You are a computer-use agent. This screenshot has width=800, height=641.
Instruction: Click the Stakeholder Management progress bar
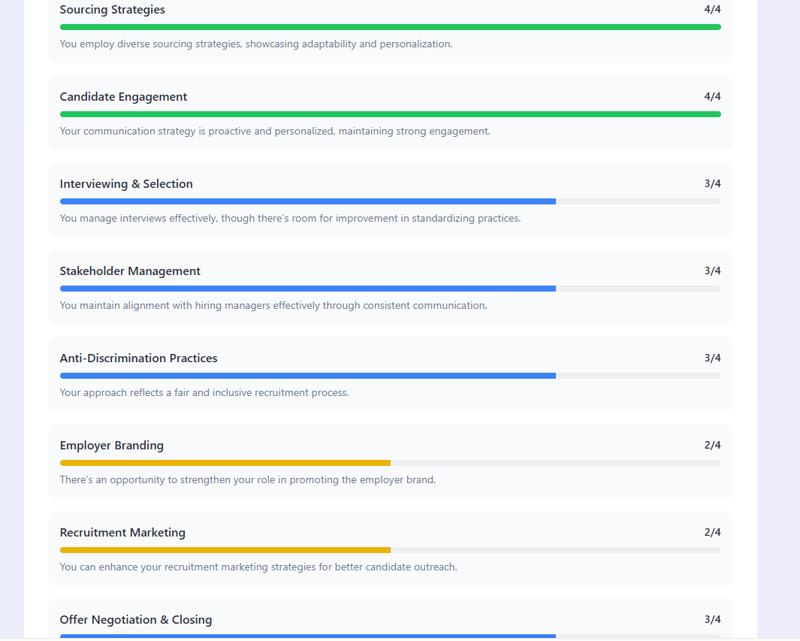coord(391,289)
